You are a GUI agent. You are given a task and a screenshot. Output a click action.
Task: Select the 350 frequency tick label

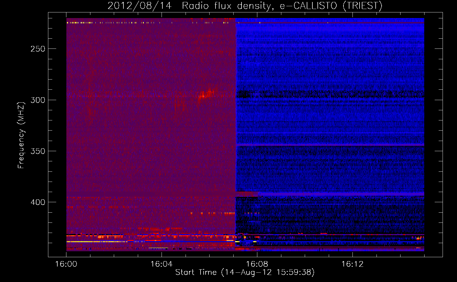pos(38,151)
